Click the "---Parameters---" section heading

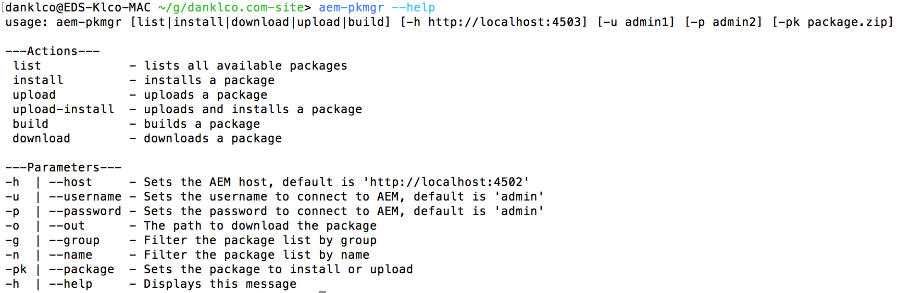[x=63, y=168]
